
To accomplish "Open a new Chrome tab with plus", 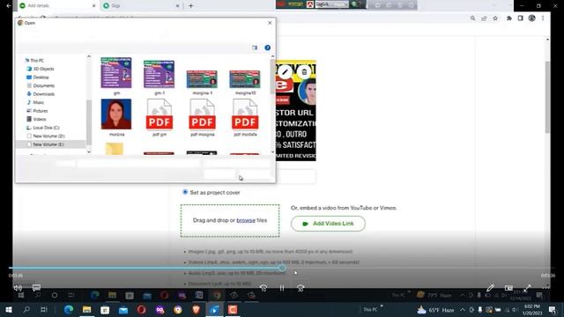I will click(x=190, y=6).
